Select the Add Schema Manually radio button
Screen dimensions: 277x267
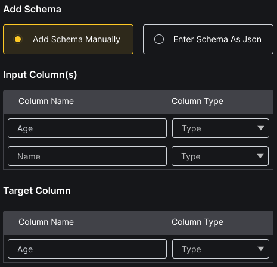pyautogui.click(x=18, y=39)
